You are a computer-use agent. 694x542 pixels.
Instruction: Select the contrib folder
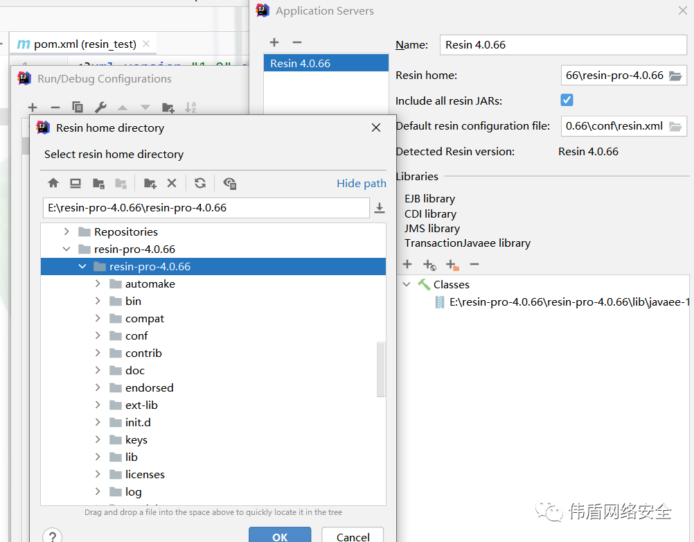[143, 353]
